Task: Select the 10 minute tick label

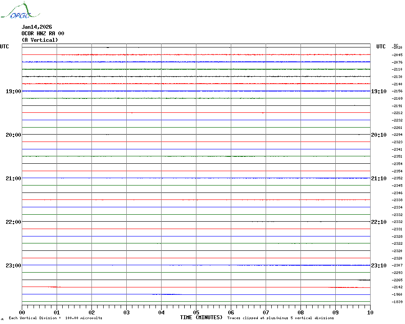Action: pyautogui.click(x=370, y=312)
